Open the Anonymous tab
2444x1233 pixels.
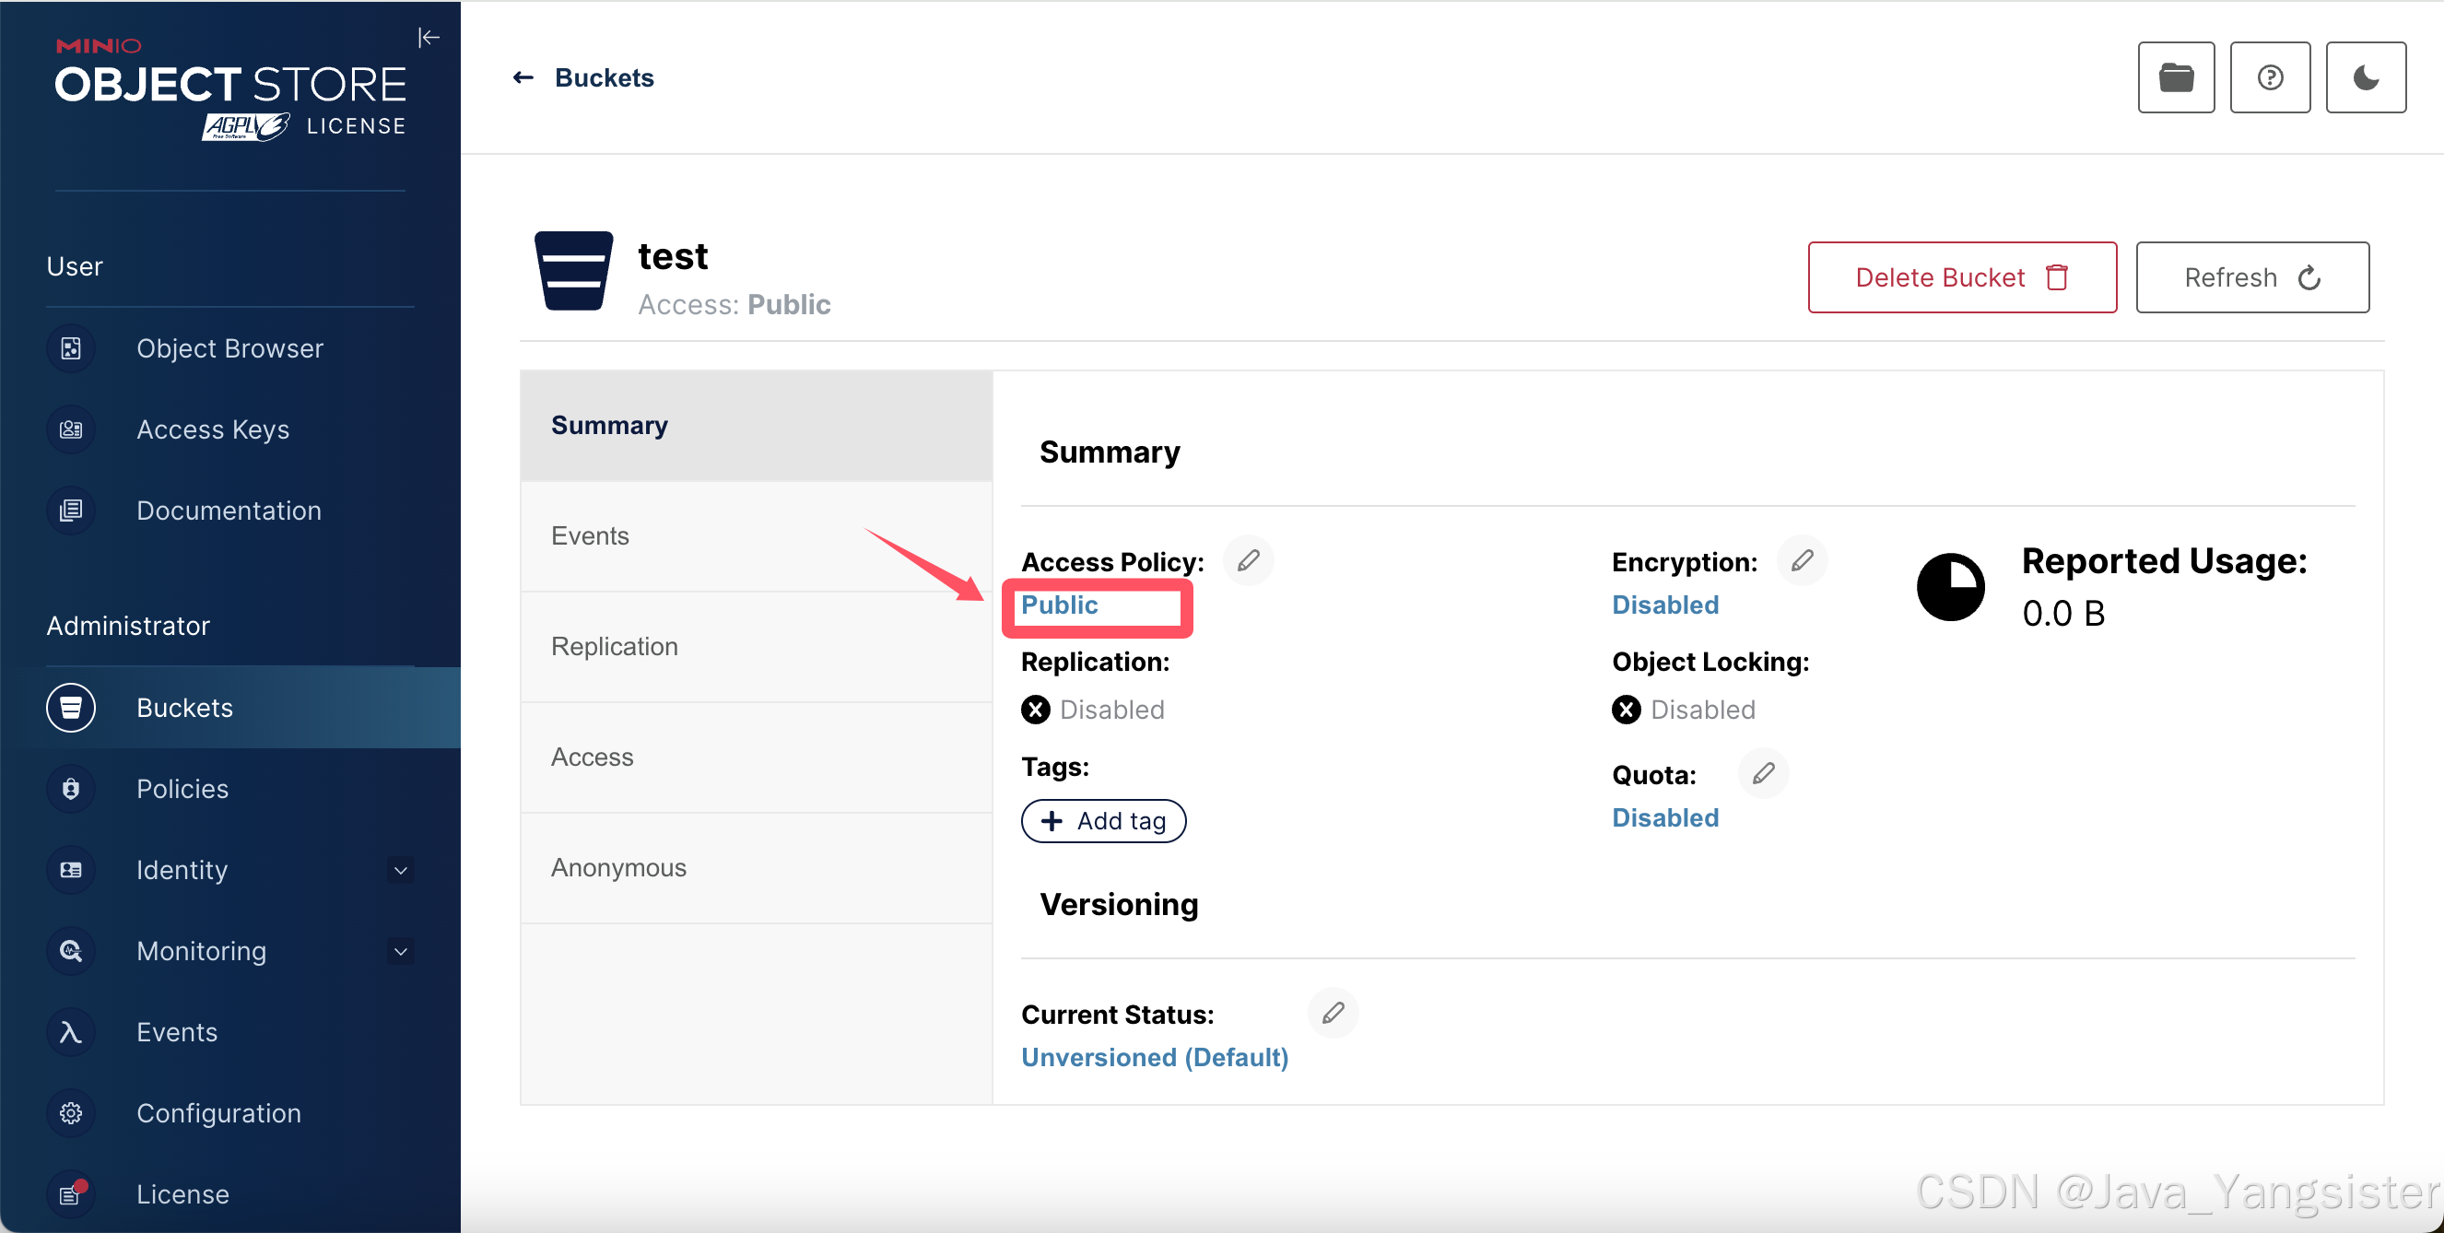coord(618,867)
